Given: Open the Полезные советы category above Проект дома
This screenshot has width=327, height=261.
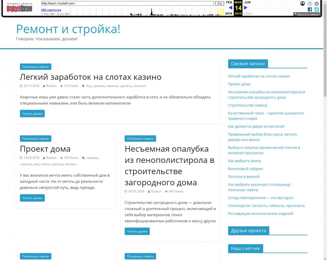Looking at the screenshot, I should pos(36,139).
